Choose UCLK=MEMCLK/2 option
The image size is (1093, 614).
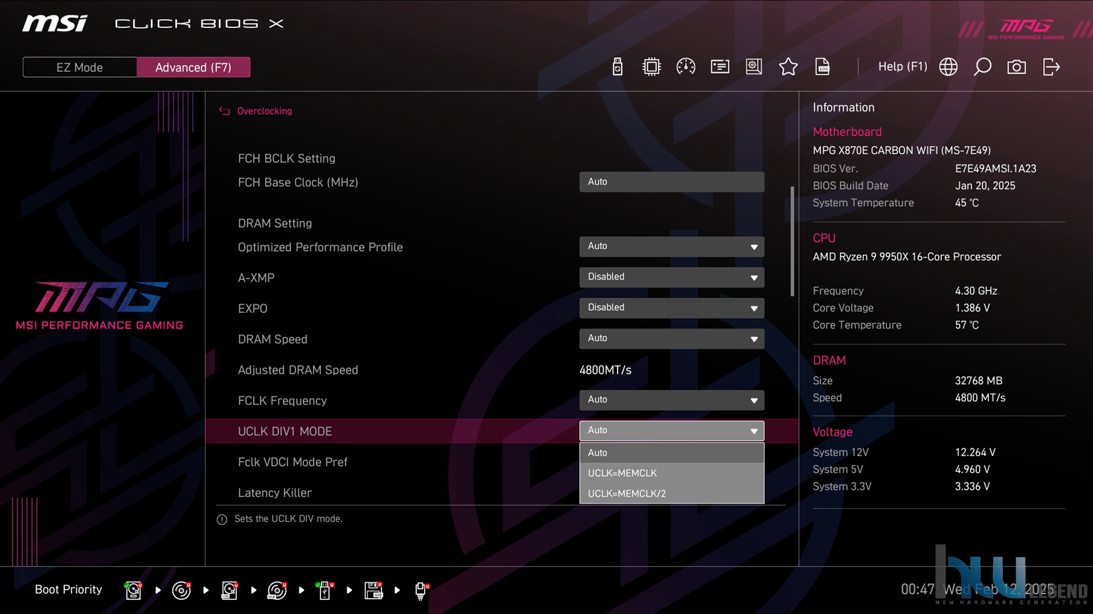(671, 493)
